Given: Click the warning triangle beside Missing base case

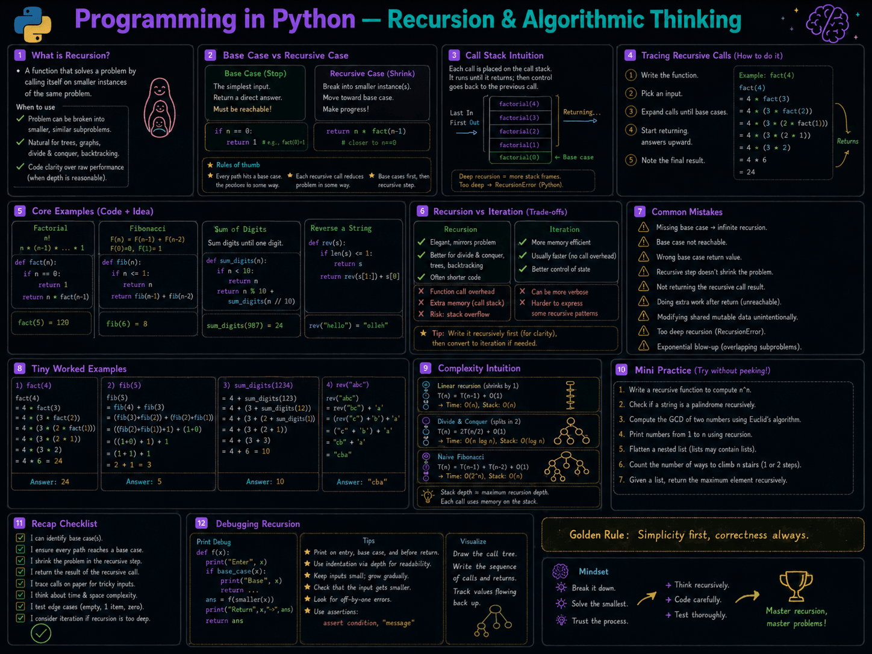Looking at the screenshot, I should click(643, 227).
